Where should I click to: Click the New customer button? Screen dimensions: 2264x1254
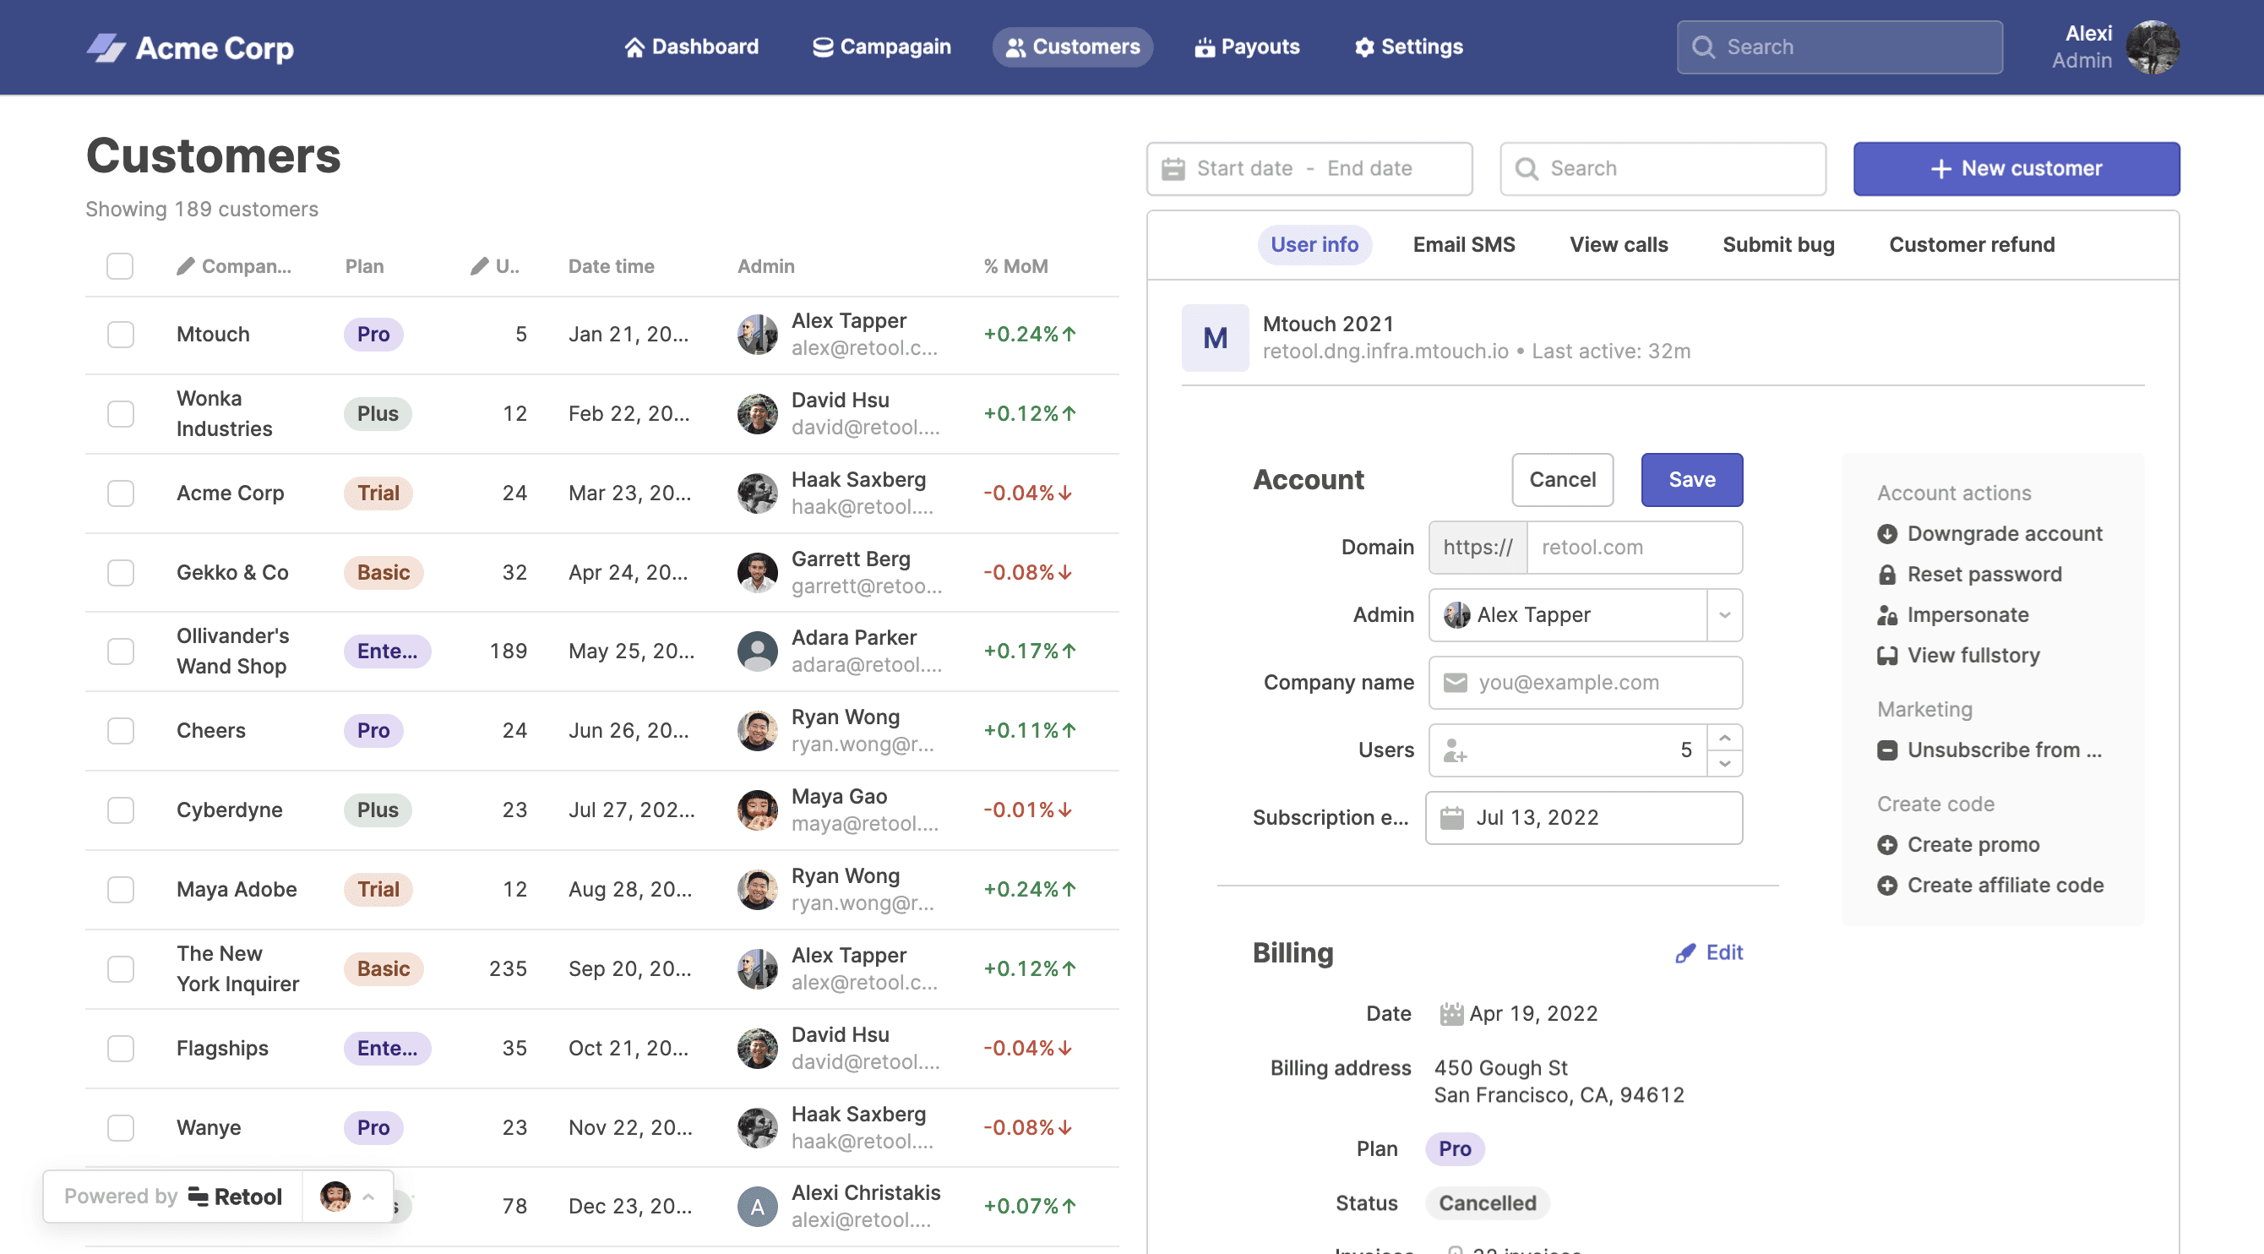[2016, 168]
